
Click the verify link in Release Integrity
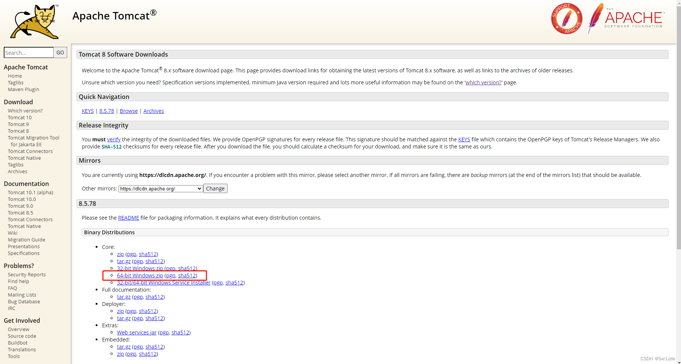coord(114,139)
